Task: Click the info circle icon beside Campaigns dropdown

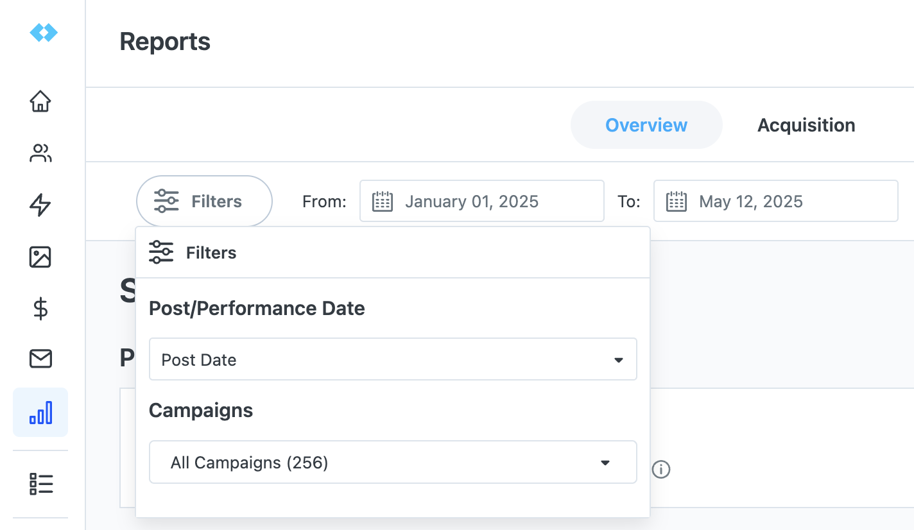Action: [x=661, y=470]
